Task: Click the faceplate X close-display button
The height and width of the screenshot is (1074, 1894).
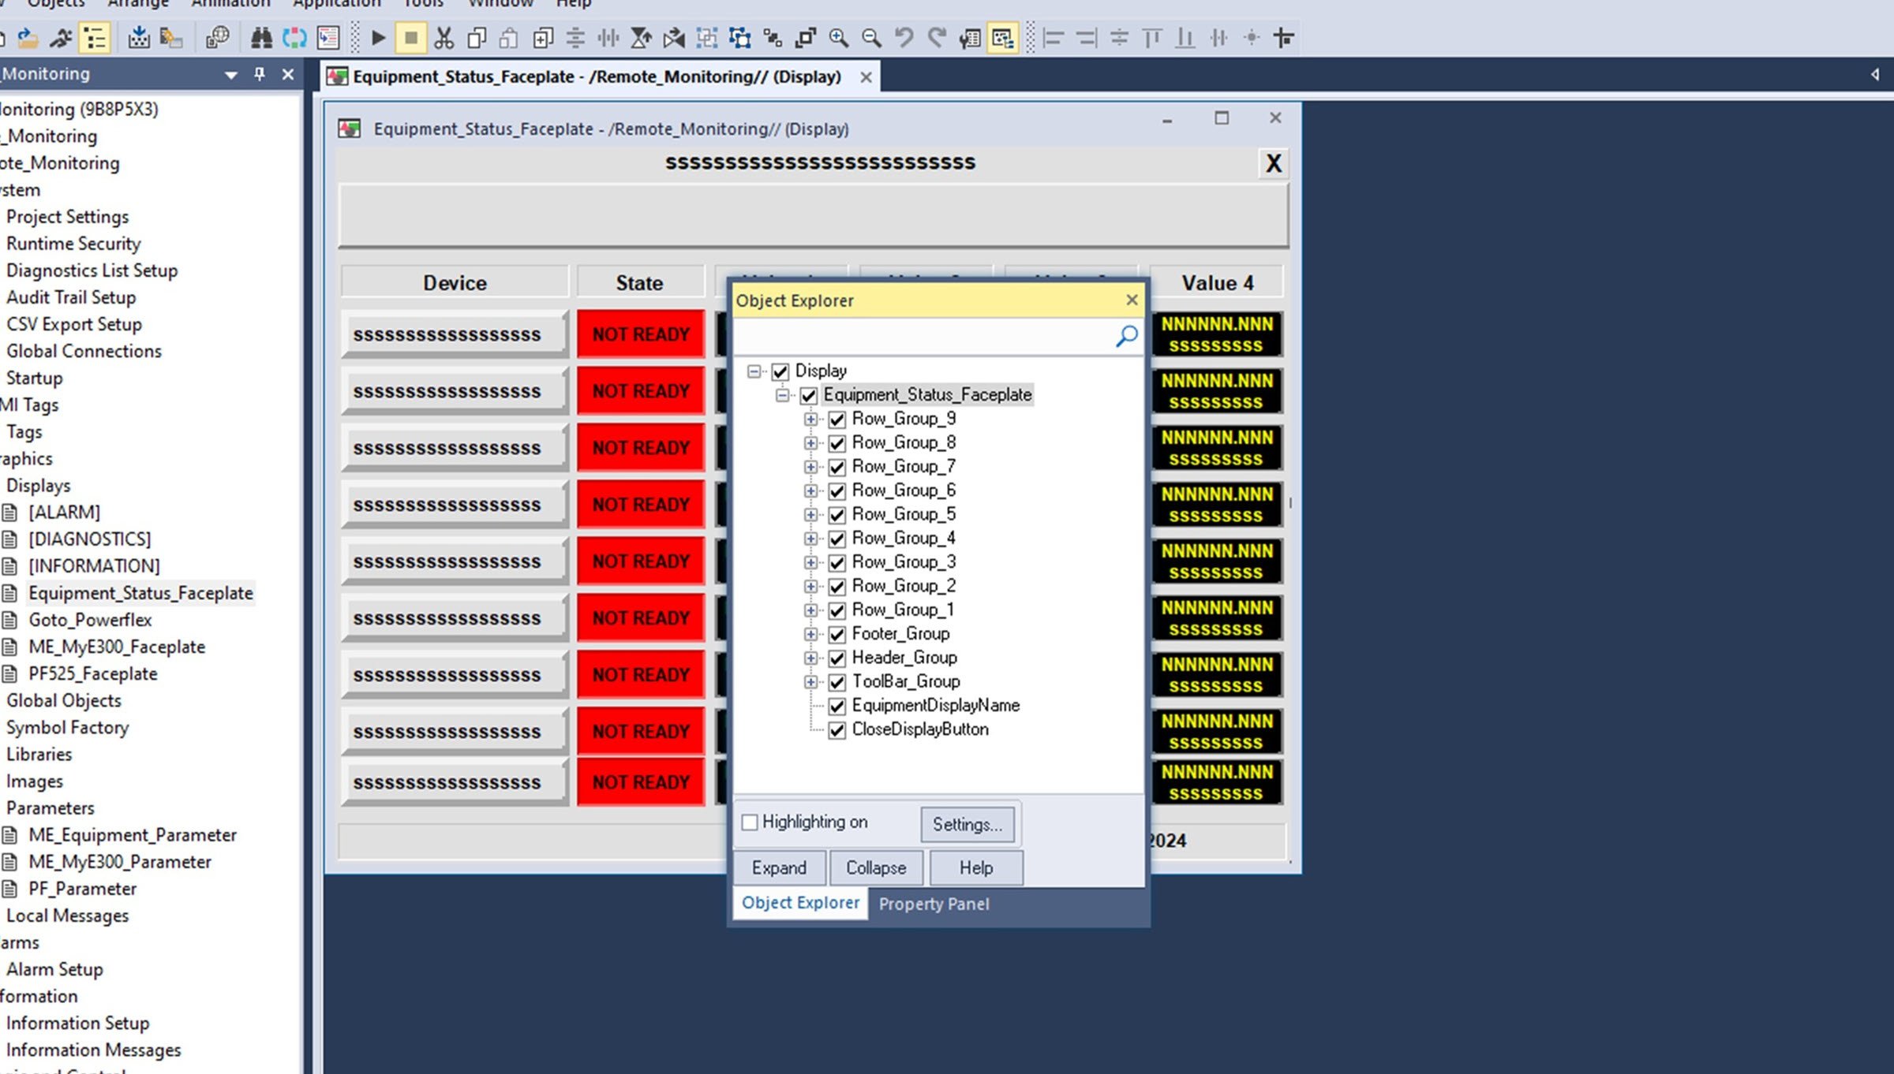Action: 1273,163
